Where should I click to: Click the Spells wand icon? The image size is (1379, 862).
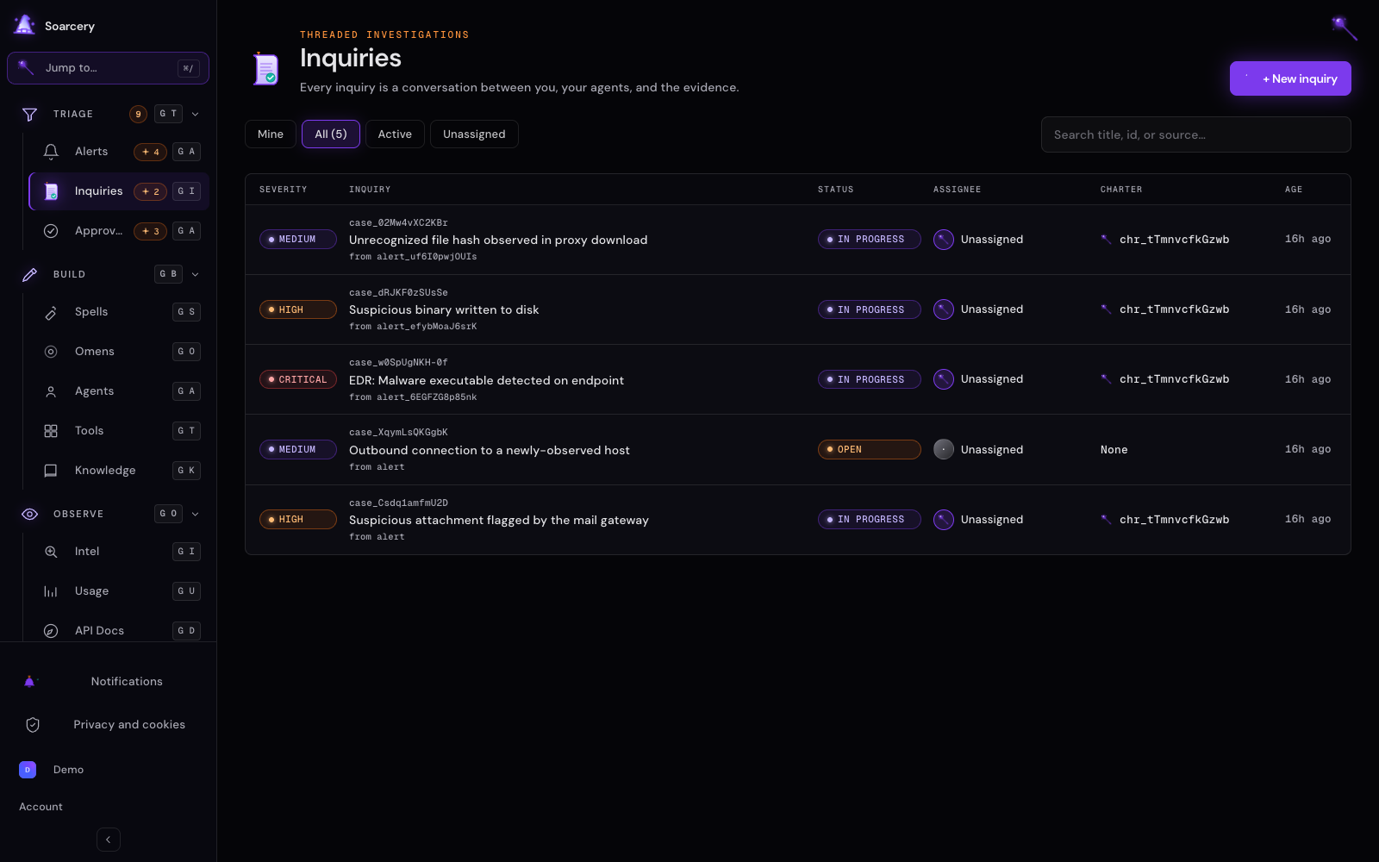pos(51,312)
